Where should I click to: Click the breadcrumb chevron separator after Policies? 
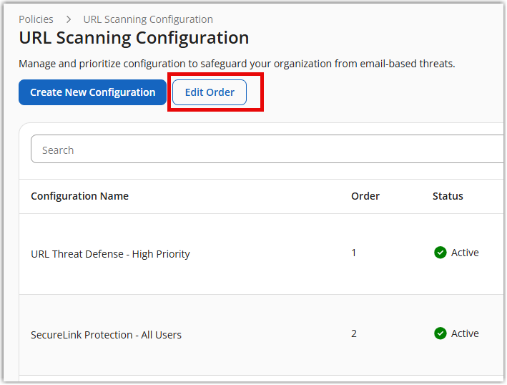[68, 19]
